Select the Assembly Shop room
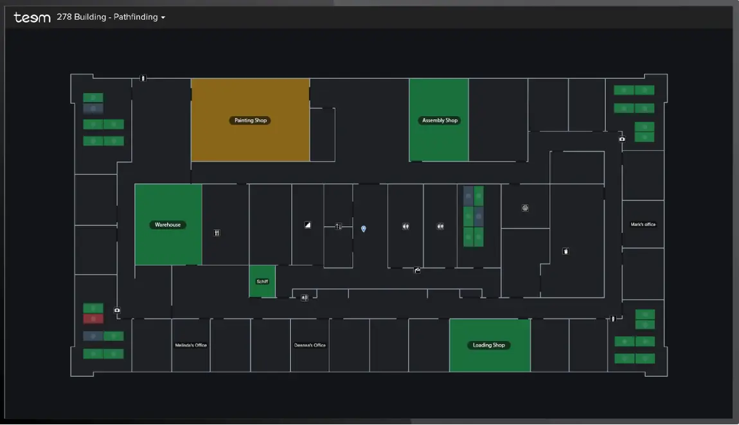The width and height of the screenshot is (739, 425). (x=440, y=120)
